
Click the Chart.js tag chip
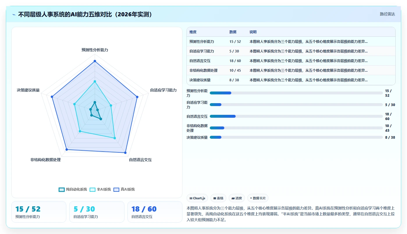pyautogui.click(x=197, y=198)
